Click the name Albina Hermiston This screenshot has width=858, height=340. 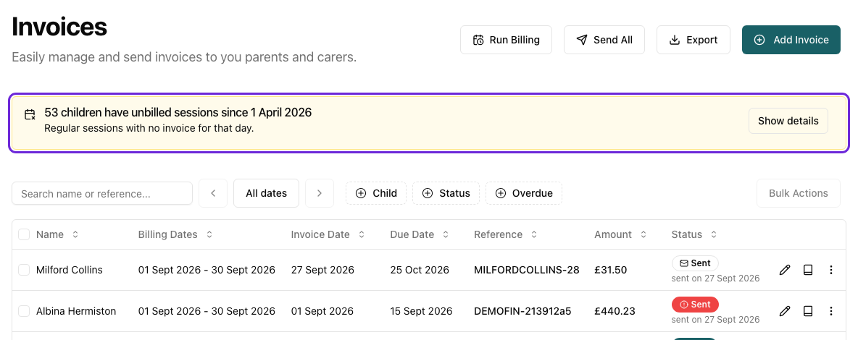[x=76, y=311]
